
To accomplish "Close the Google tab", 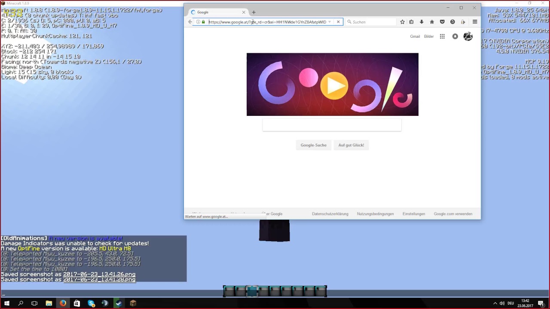I will [x=244, y=12].
